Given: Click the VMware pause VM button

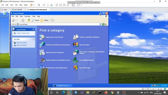Looking at the screenshot, I should coord(31,5).
